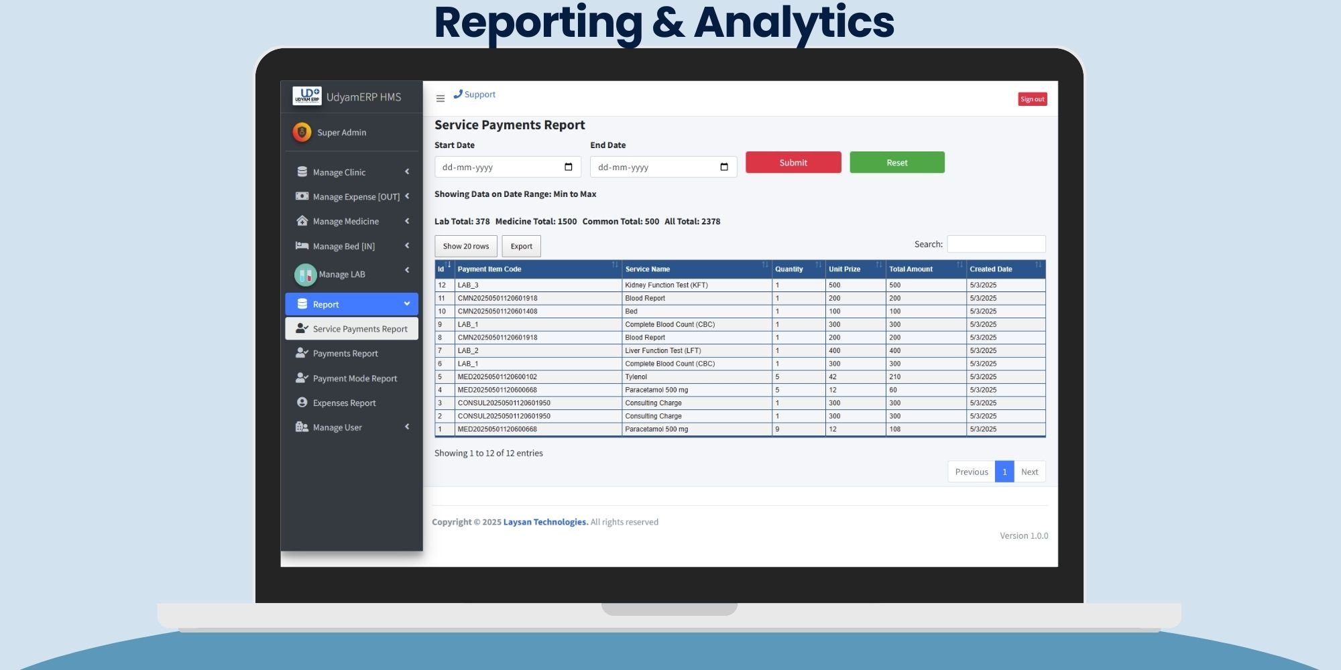Image resolution: width=1341 pixels, height=670 pixels.
Task: Open Start Date calendar picker icon
Action: (568, 167)
